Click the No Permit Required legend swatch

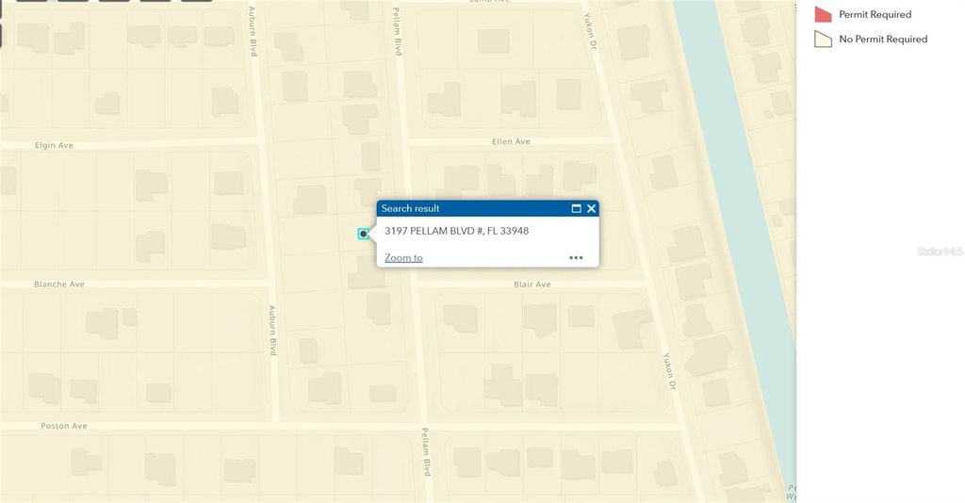pos(823,39)
